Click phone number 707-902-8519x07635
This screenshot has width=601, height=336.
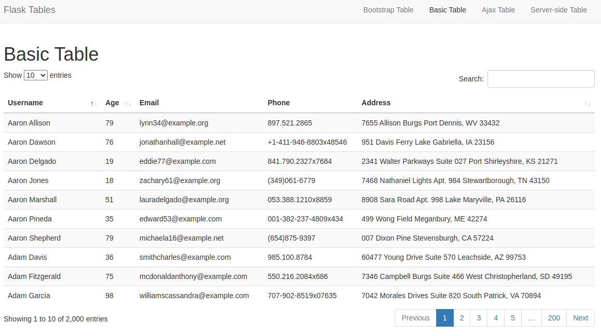pos(302,296)
